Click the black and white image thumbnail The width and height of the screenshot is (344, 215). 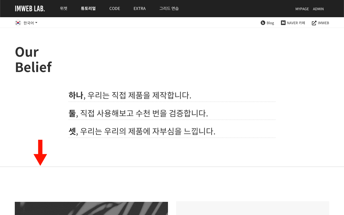click(x=91, y=208)
